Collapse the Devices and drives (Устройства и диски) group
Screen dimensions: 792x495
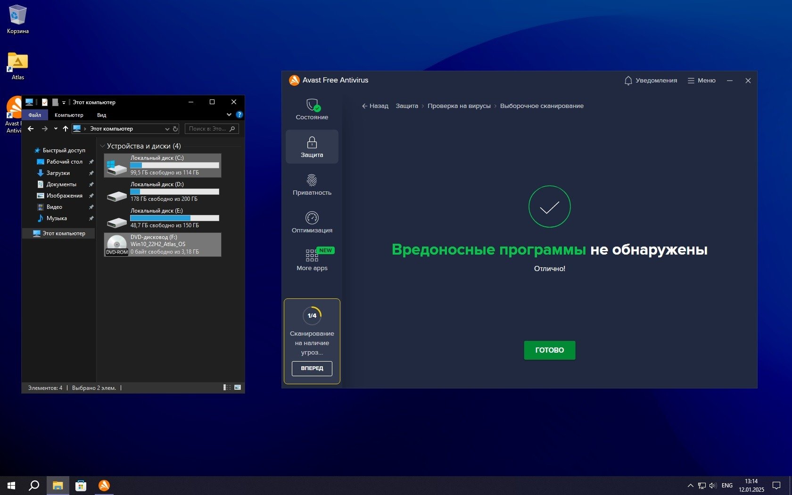point(102,146)
